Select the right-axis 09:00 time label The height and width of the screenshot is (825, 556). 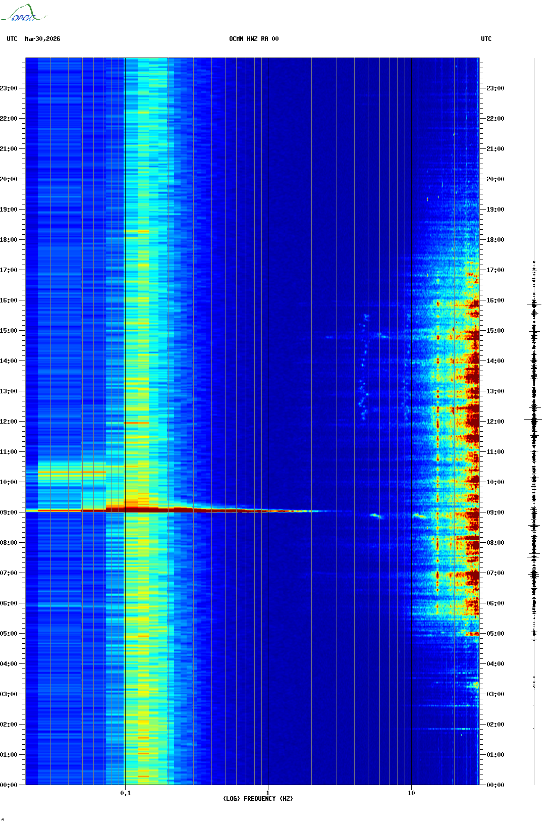[x=495, y=512]
